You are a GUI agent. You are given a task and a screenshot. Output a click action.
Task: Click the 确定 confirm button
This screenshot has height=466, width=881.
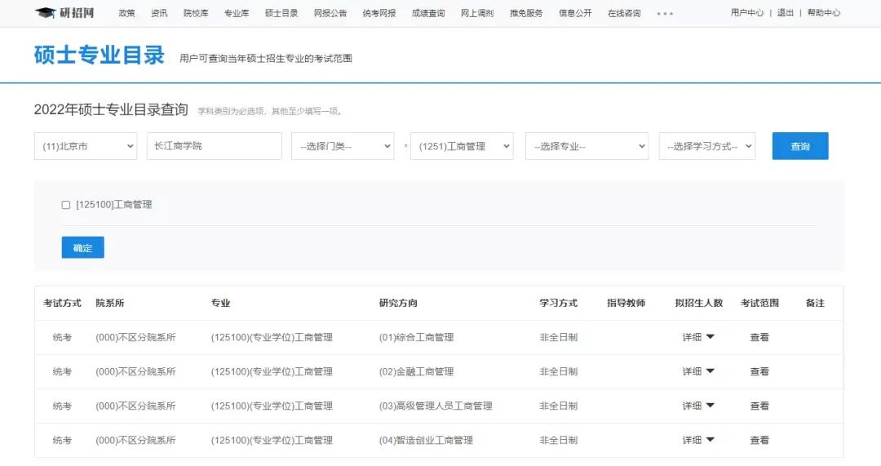pos(82,247)
